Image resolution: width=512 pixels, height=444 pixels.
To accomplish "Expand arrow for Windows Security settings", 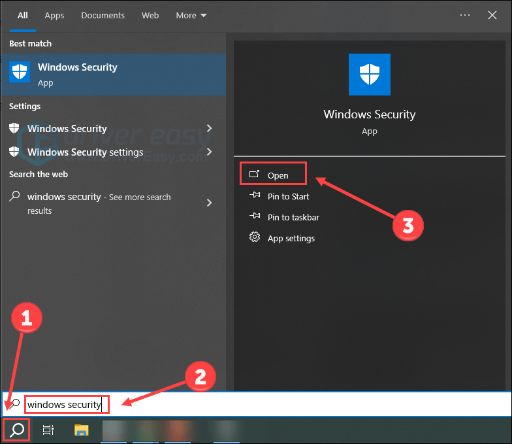I will click(209, 152).
